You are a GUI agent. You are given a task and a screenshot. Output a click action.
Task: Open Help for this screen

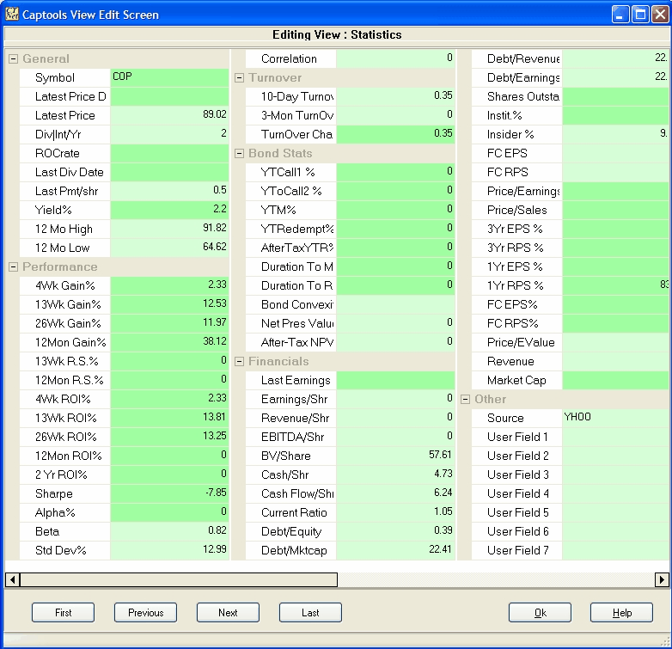tap(621, 613)
